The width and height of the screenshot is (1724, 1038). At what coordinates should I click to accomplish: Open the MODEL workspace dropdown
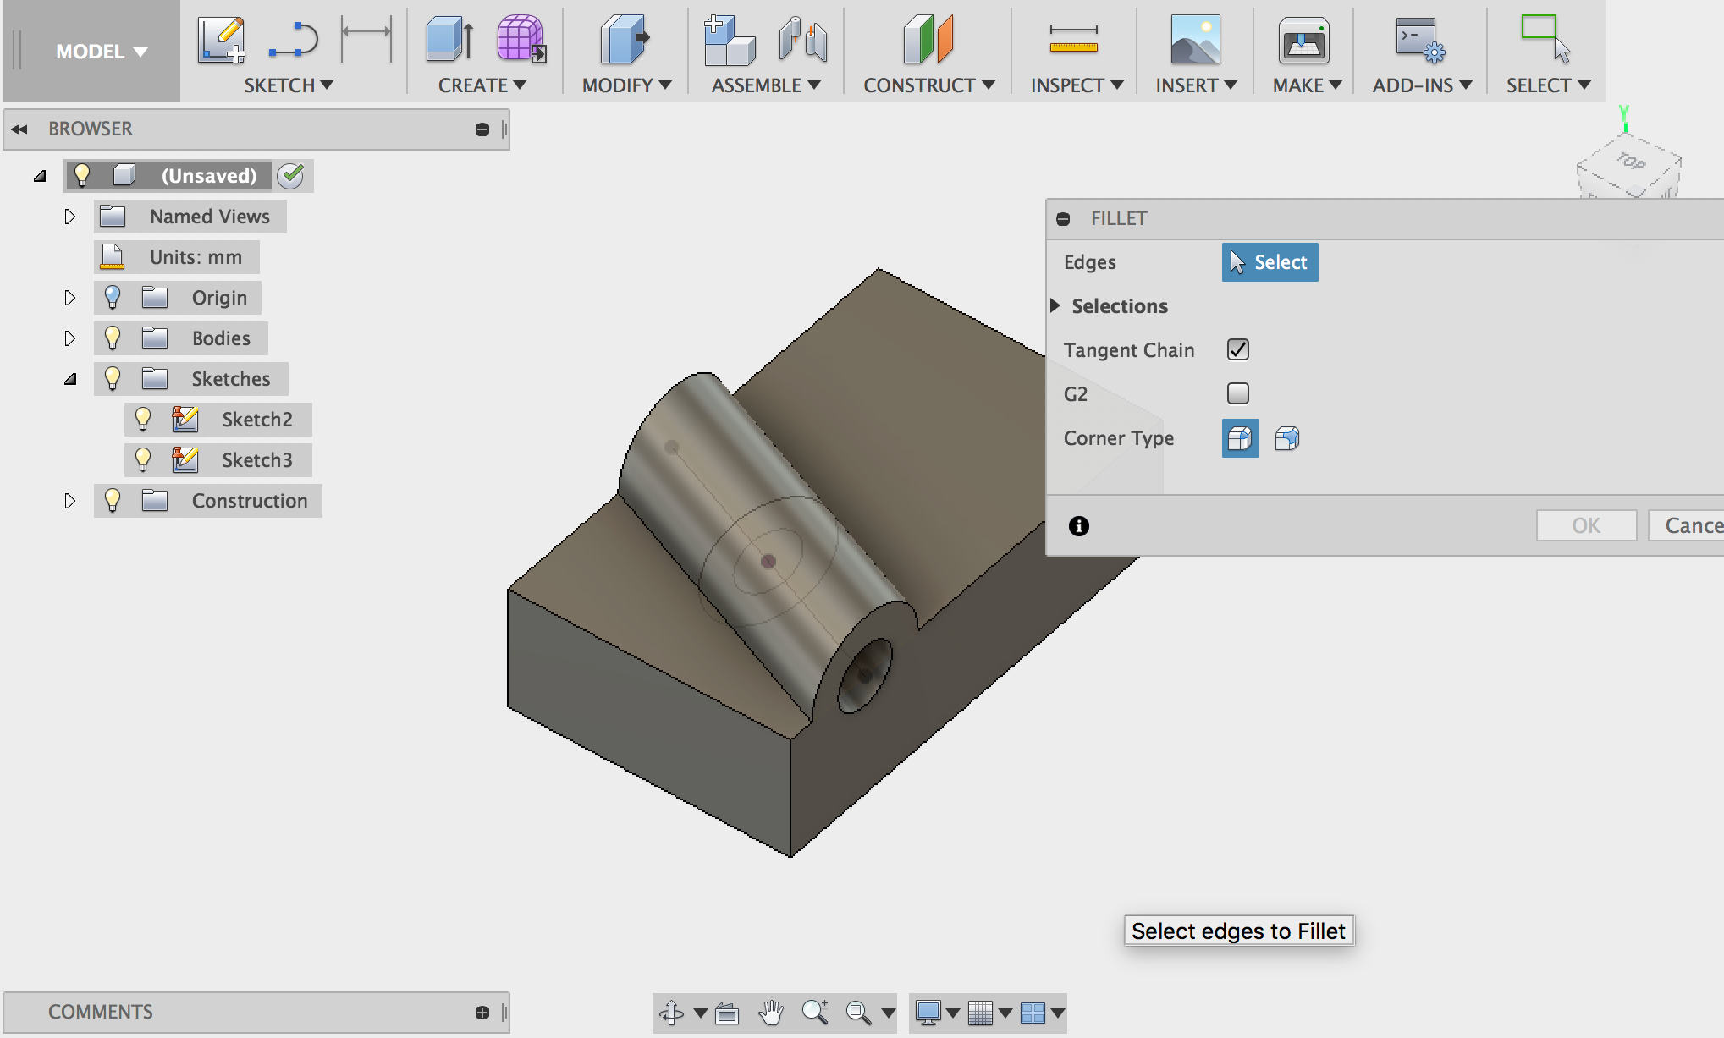[102, 52]
